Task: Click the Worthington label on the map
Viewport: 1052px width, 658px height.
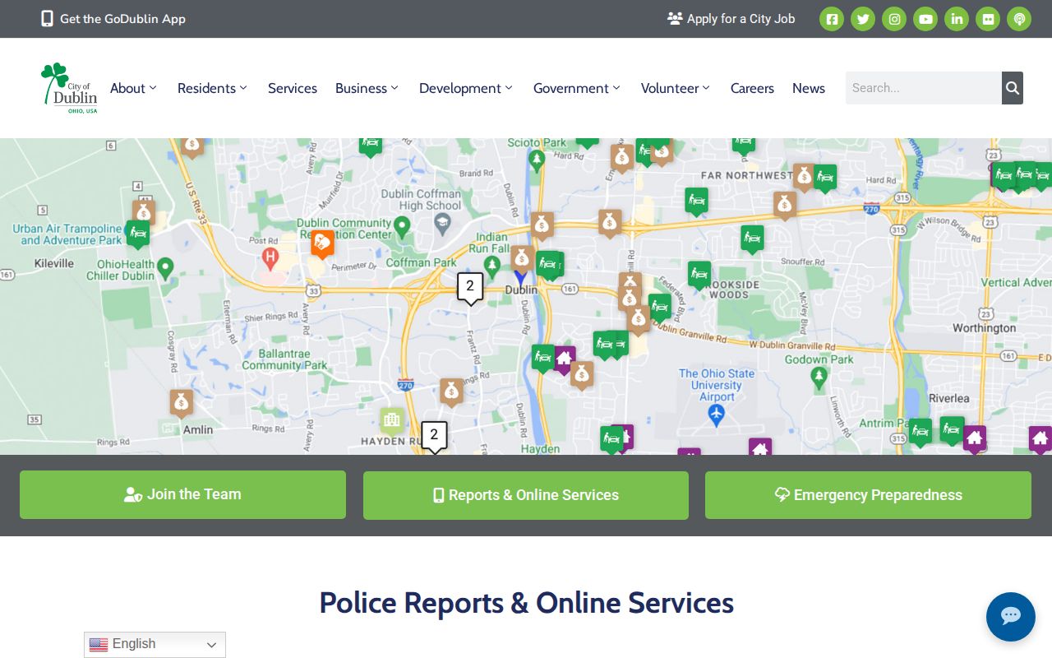Action: (x=984, y=328)
